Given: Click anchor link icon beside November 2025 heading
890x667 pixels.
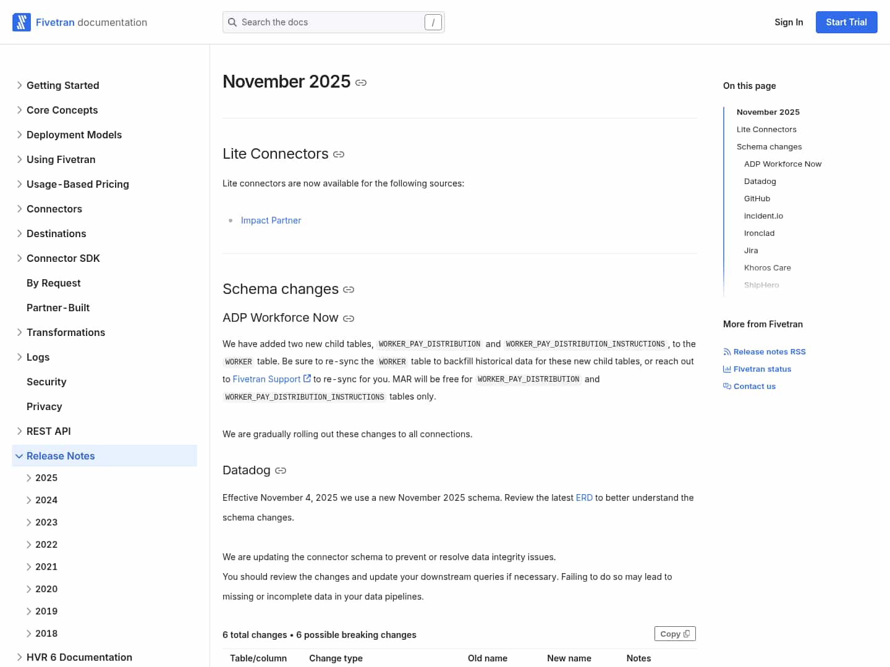Looking at the screenshot, I should click(361, 83).
